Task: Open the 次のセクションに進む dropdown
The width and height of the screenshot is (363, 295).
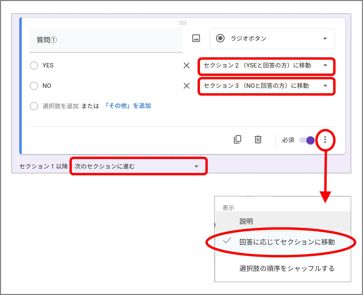Action: click(138, 166)
